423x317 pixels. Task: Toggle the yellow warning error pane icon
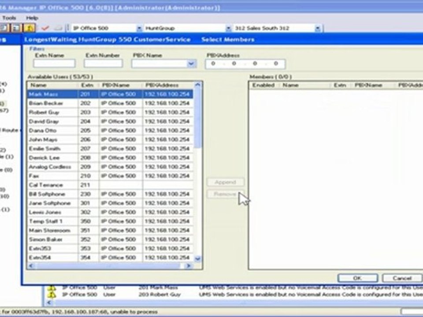pos(30,28)
